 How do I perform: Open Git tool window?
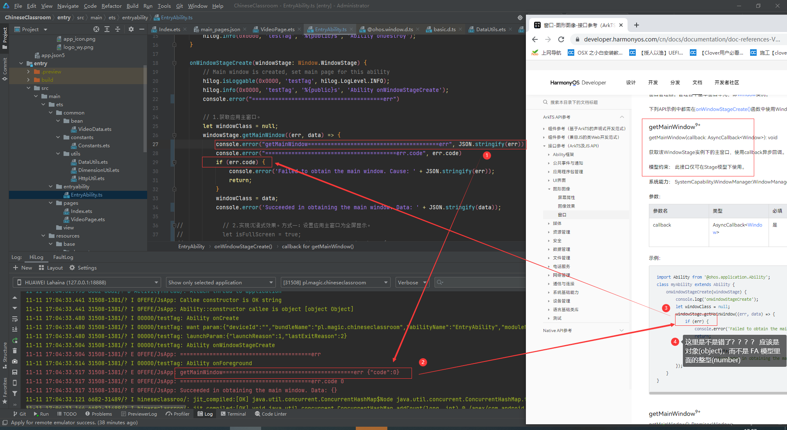coord(19,414)
